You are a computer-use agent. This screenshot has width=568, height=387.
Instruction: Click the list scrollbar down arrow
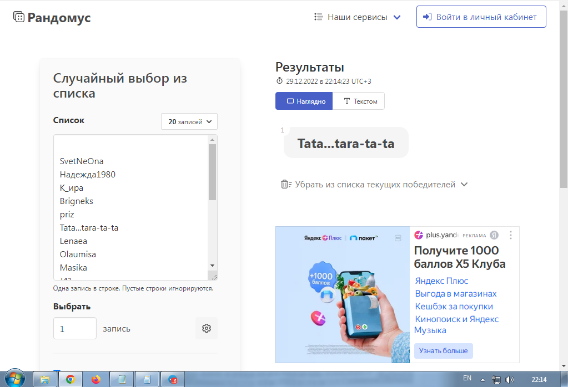212,266
